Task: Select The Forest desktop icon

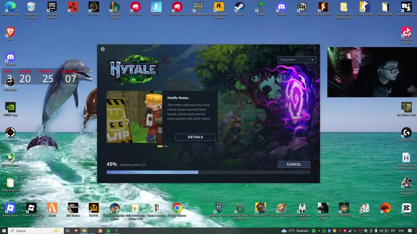Action: [x=94, y=9]
